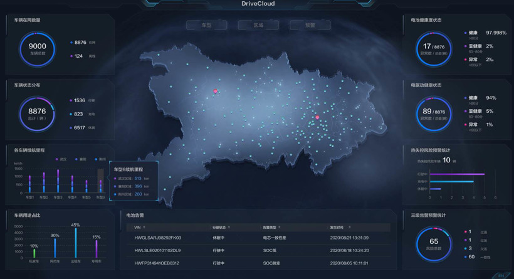Click the SOC低 alert type cell

pos(270,251)
